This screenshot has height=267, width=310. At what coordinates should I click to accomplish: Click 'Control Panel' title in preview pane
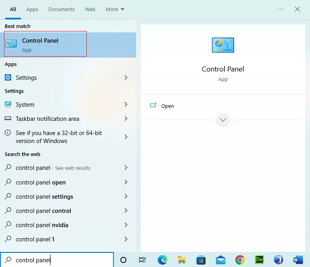click(223, 69)
